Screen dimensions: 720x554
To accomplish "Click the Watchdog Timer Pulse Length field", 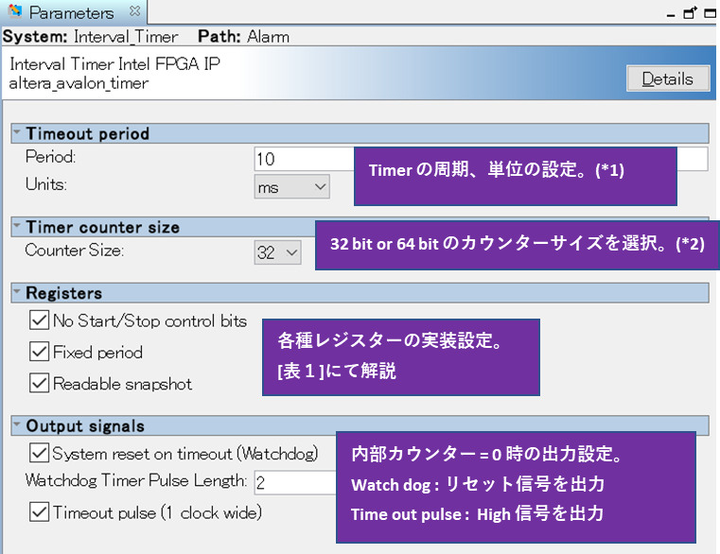I will pyautogui.click(x=293, y=482).
